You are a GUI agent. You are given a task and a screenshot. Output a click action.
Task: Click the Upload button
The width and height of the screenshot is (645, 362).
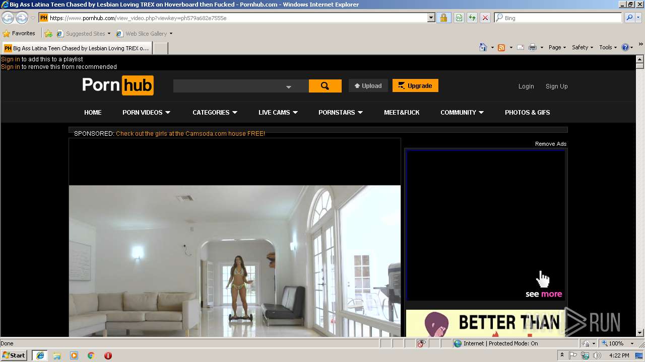(x=368, y=86)
